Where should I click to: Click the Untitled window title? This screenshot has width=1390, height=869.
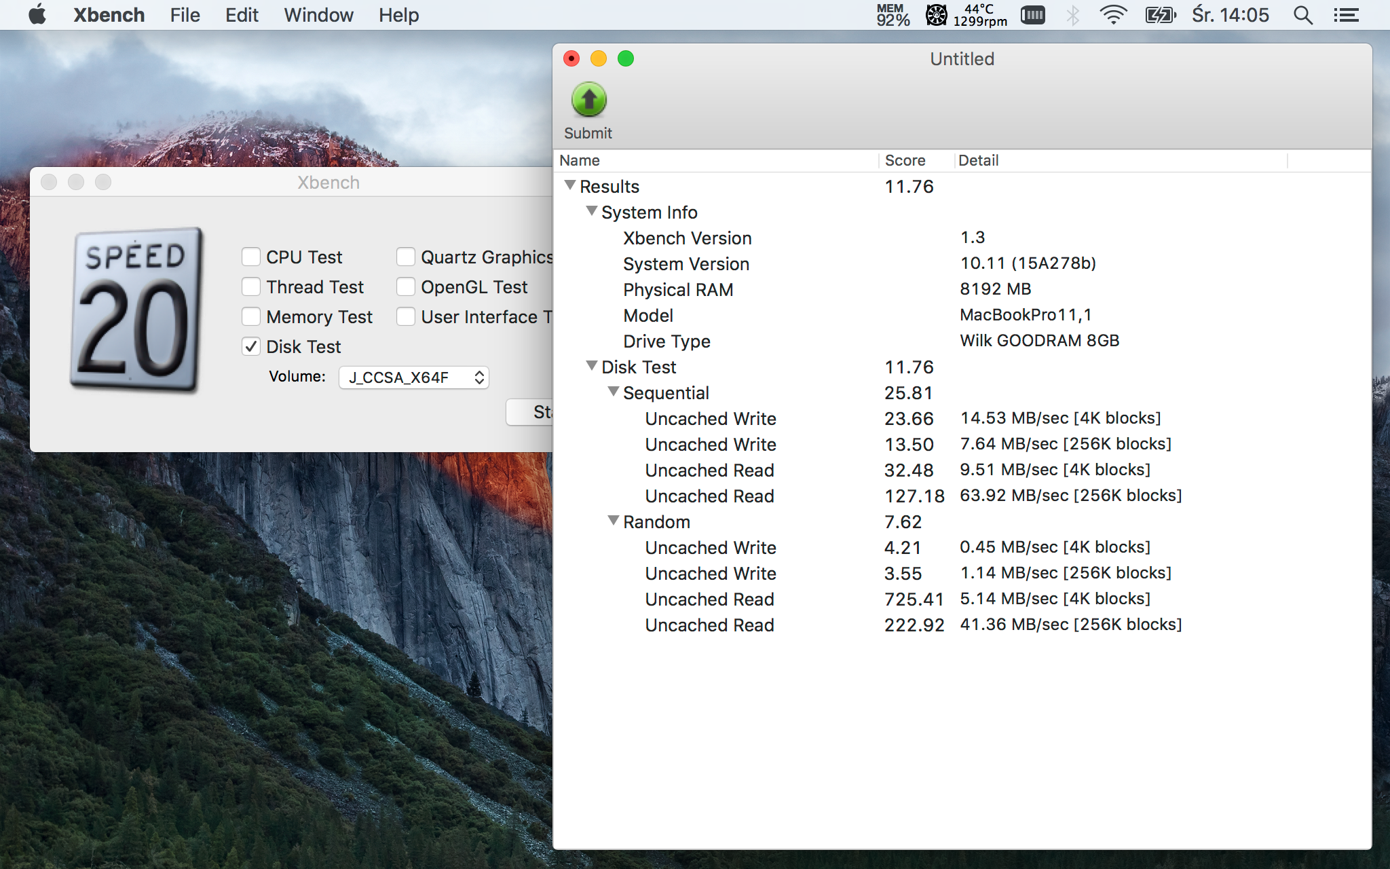(x=962, y=59)
